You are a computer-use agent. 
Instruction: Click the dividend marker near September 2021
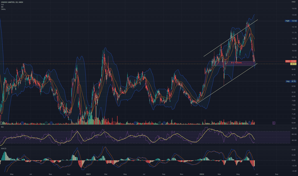coord(164,123)
